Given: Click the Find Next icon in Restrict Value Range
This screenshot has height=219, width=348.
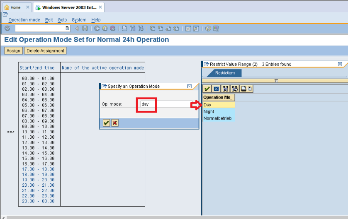Looking at the screenshot, I should 235,89.
